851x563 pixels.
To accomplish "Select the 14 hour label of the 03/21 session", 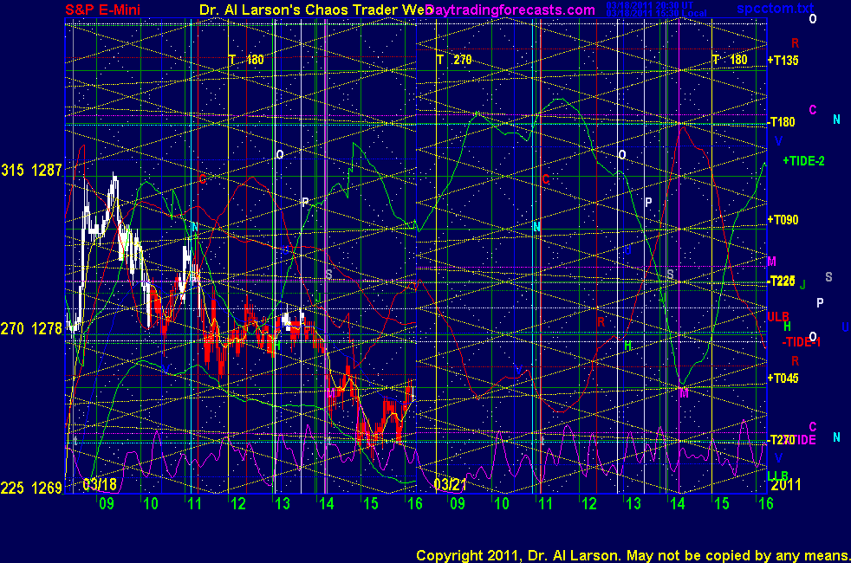I will point(678,504).
